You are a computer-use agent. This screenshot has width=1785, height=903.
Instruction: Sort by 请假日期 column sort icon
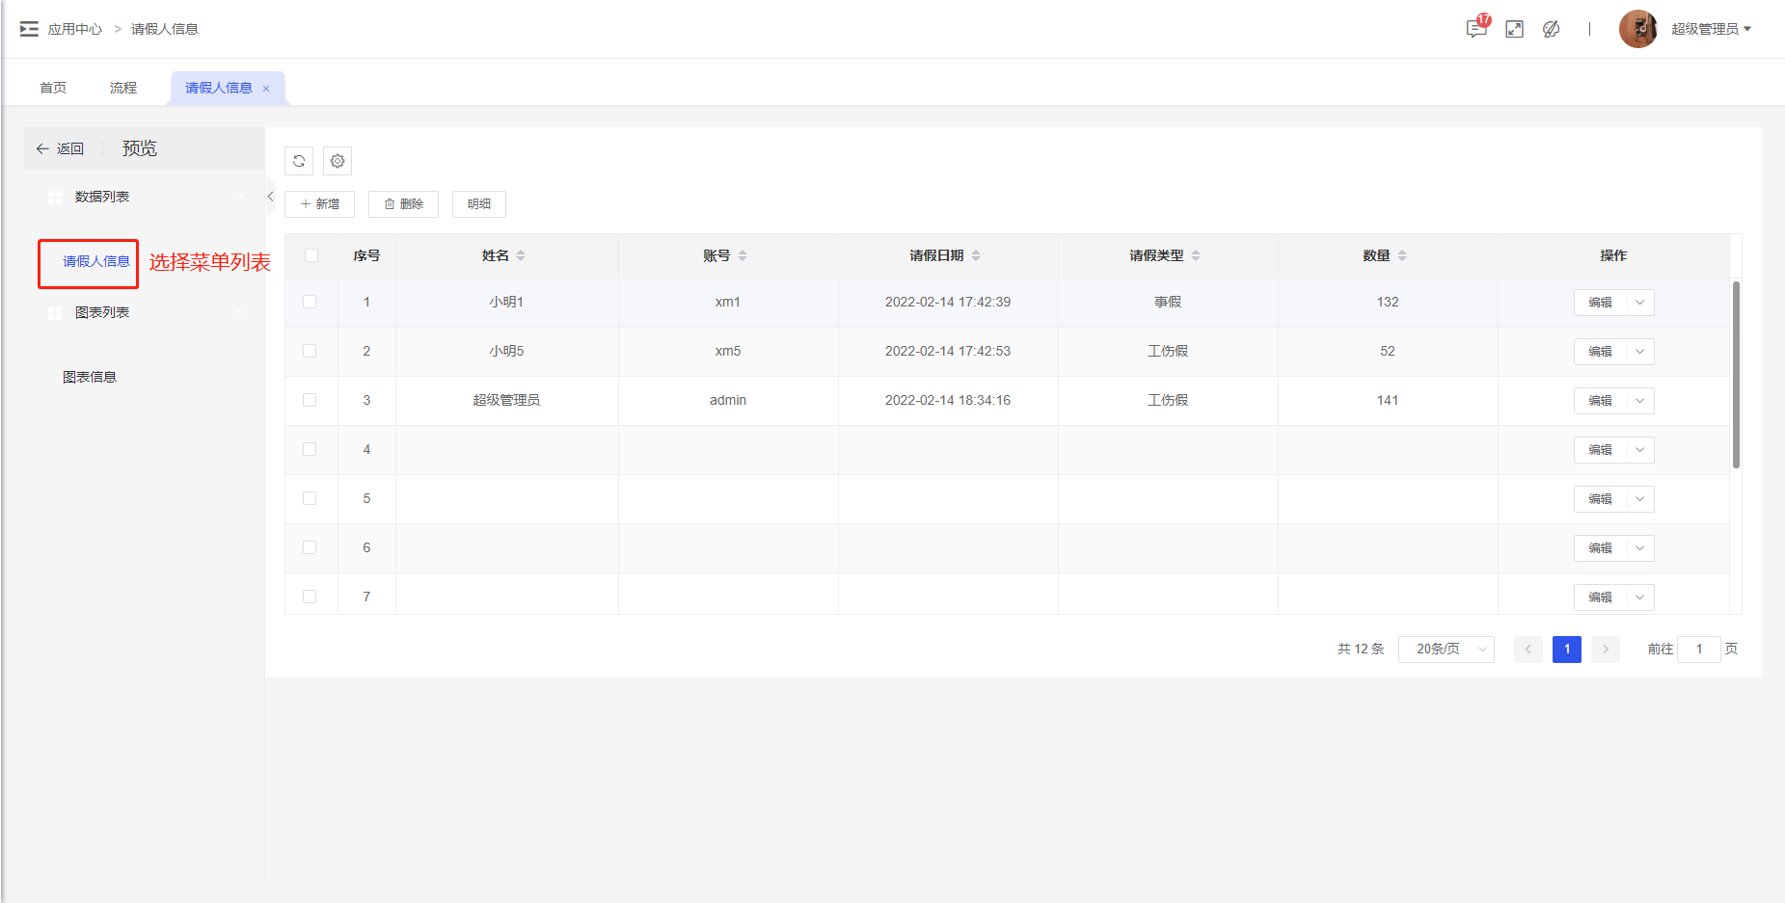tap(976, 255)
